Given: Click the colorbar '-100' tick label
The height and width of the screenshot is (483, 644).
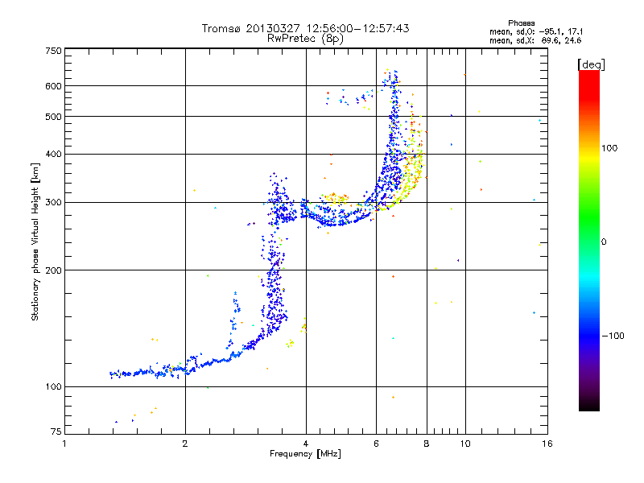Looking at the screenshot, I should click(613, 336).
